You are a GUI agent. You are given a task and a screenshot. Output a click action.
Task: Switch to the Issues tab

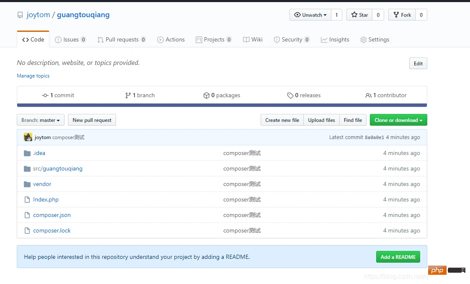pos(70,40)
